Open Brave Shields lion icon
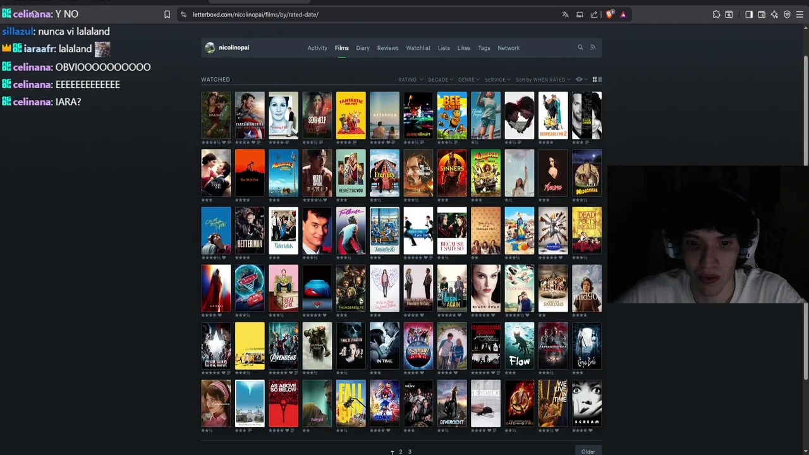The image size is (809, 455). click(609, 15)
